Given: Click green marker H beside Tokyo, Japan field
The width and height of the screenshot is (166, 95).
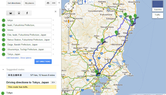Looking at the screenshot, I should pos(4,54).
